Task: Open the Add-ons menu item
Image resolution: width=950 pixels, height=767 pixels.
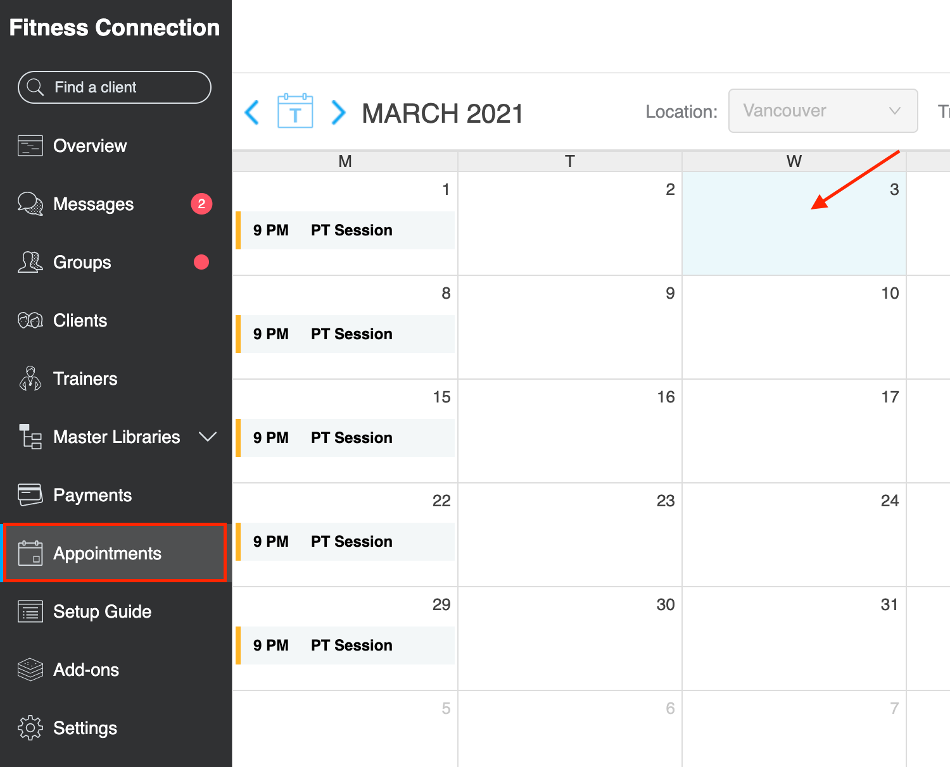Action: (116, 670)
